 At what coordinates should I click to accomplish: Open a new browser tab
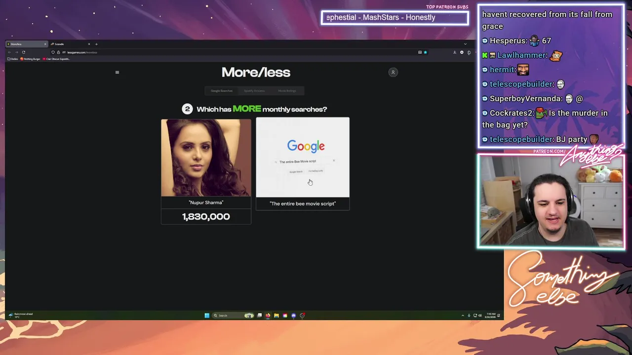[x=96, y=44]
